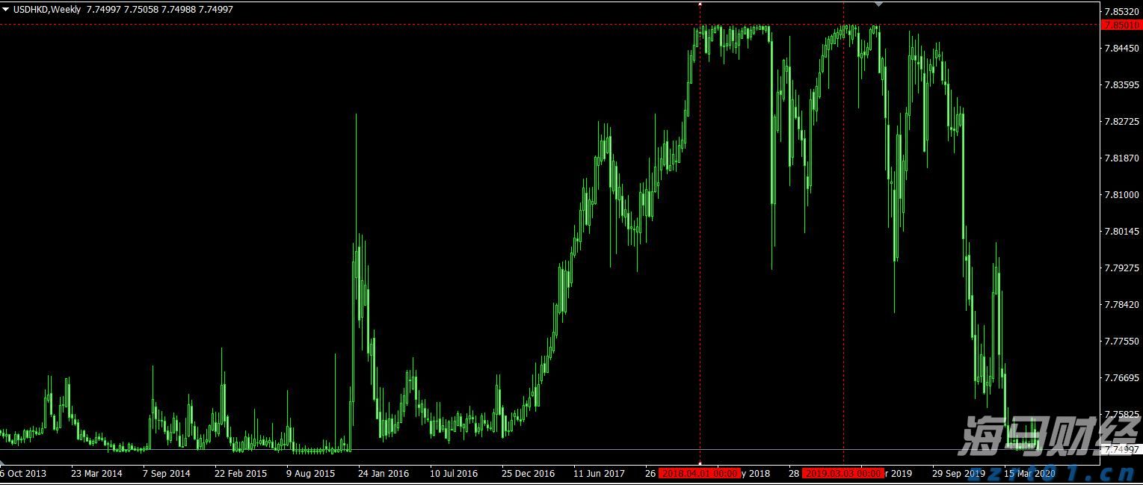
Task: Collapse the OHLC data header triangle
Action: click(x=7, y=10)
